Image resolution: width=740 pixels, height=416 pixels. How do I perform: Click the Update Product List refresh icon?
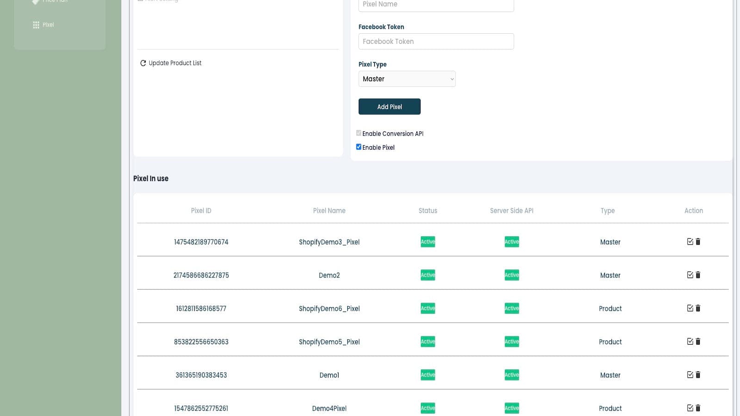[x=143, y=63]
